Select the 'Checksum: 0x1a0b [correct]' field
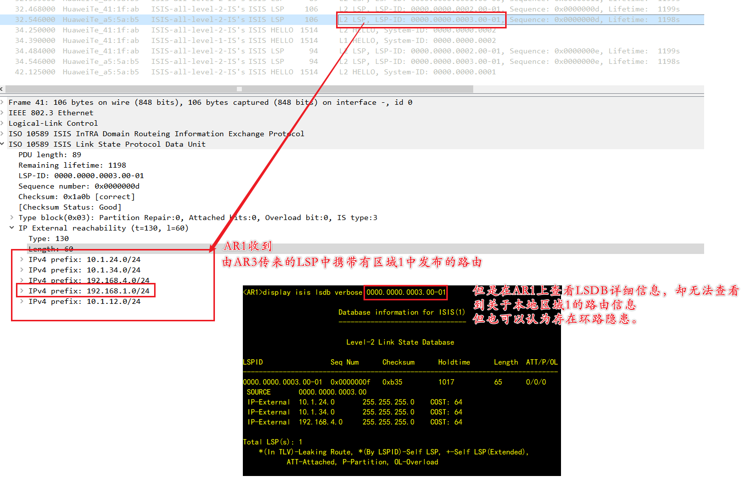747x478 pixels. (77, 197)
